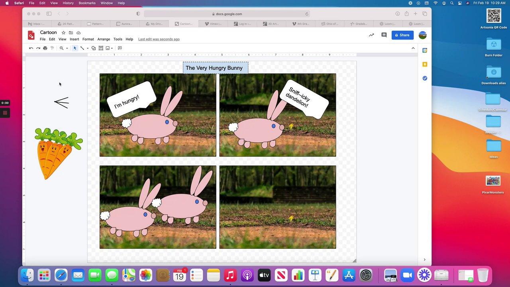Open Google Tasks in side panel
The image size is (510, 287).
pos(425,78)
